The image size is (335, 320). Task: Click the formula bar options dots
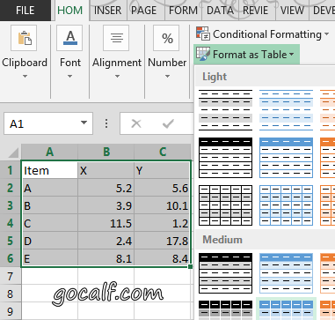tap(106, 123)
